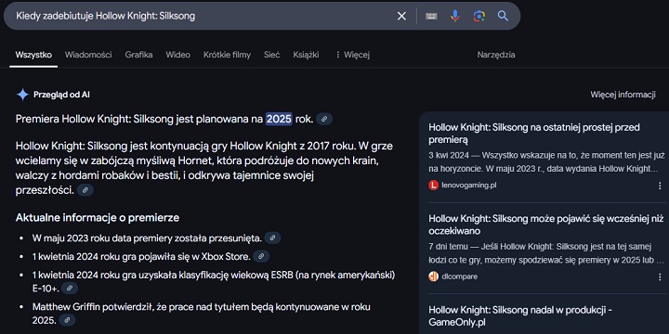This screenshot has height=334, width=669.
Task: Clear the search query with the X icon
Action: (x=401, y=16)
